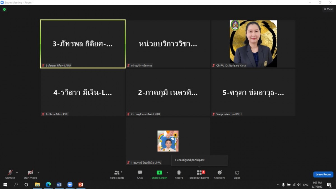Expand video options arrow beside Start Video
This screenshot has height=189, width=336.
click(38, 172)
